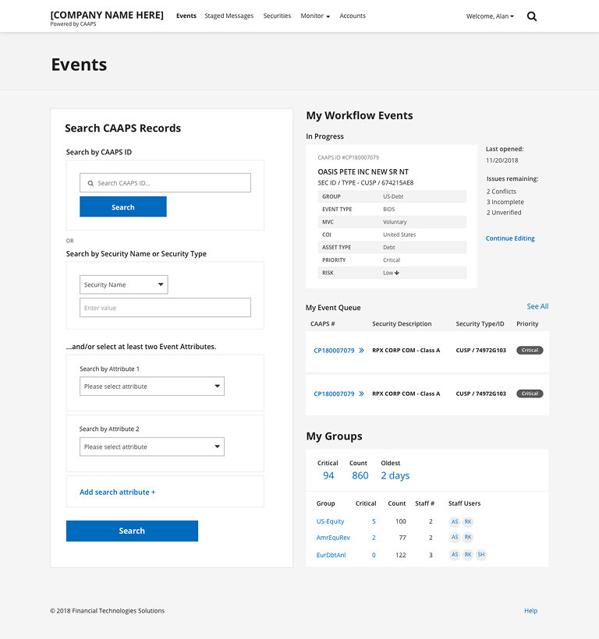This screenshot has width=599, height=639.
Task: Click the CAAPS ID #CP180007079 label
Action: [348, 157]
